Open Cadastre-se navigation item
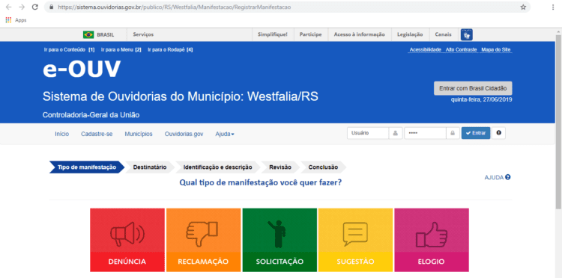 pos(97,134)
